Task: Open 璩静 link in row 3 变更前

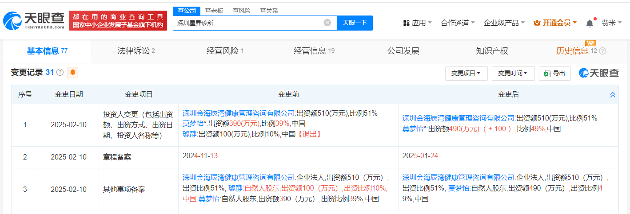Action: pos(235,188)
